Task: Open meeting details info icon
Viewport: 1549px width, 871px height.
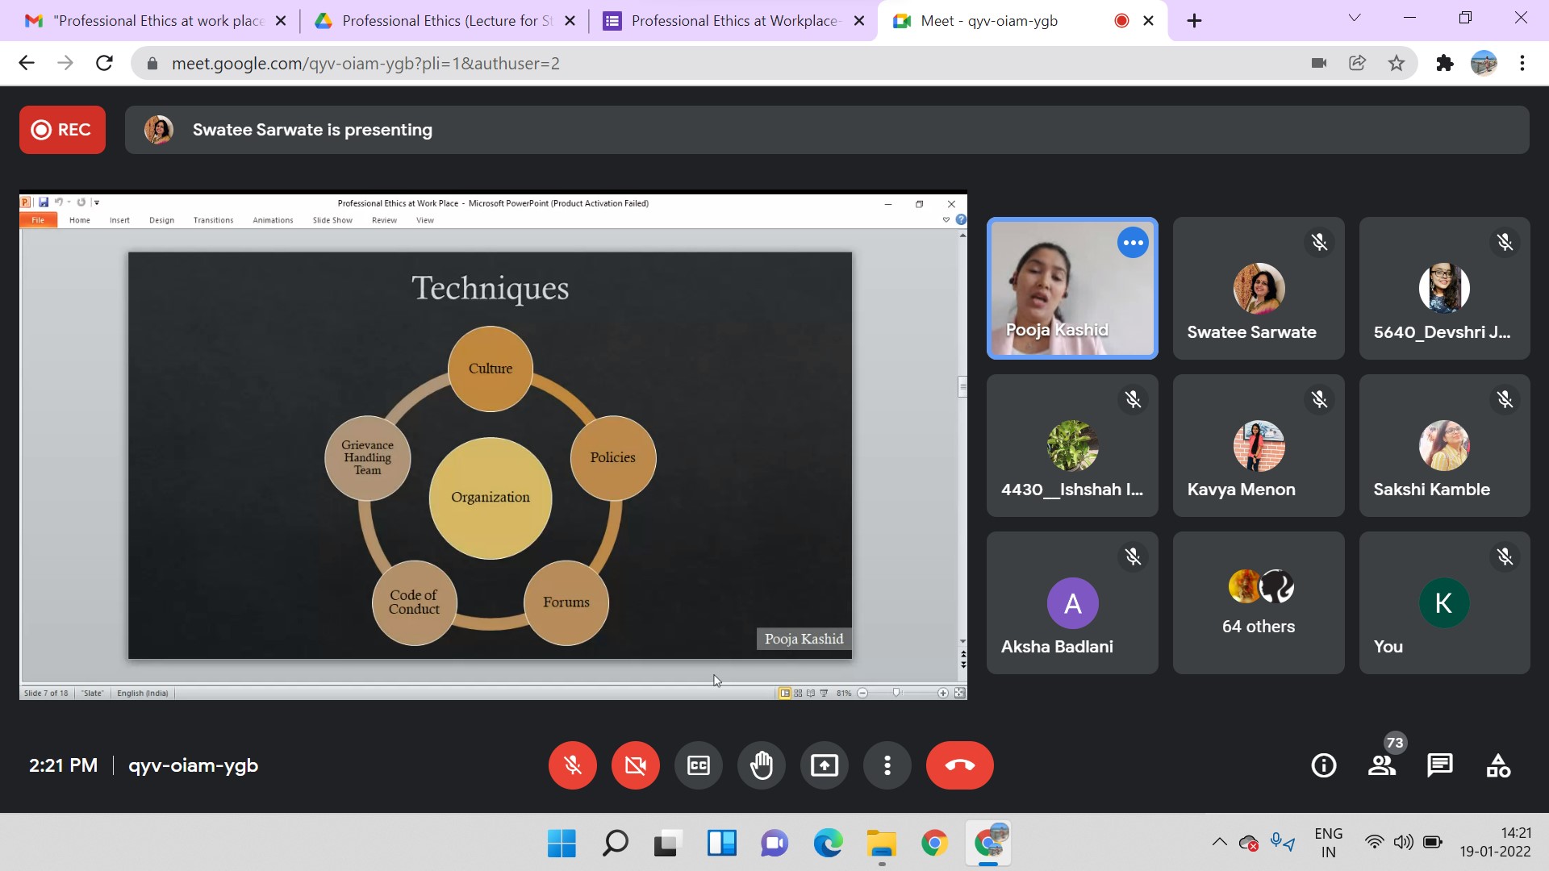Action: click(1323, 765)
